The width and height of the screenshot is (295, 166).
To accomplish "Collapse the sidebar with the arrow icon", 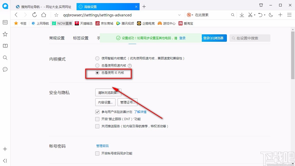I will 5,161.
